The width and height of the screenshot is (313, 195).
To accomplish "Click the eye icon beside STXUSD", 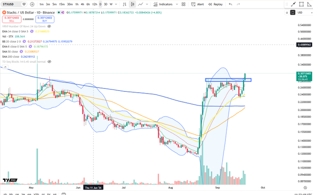I will tap(24, 4).
